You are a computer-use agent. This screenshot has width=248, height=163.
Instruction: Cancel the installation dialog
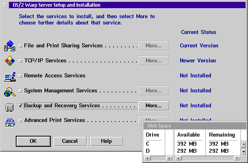70,141
